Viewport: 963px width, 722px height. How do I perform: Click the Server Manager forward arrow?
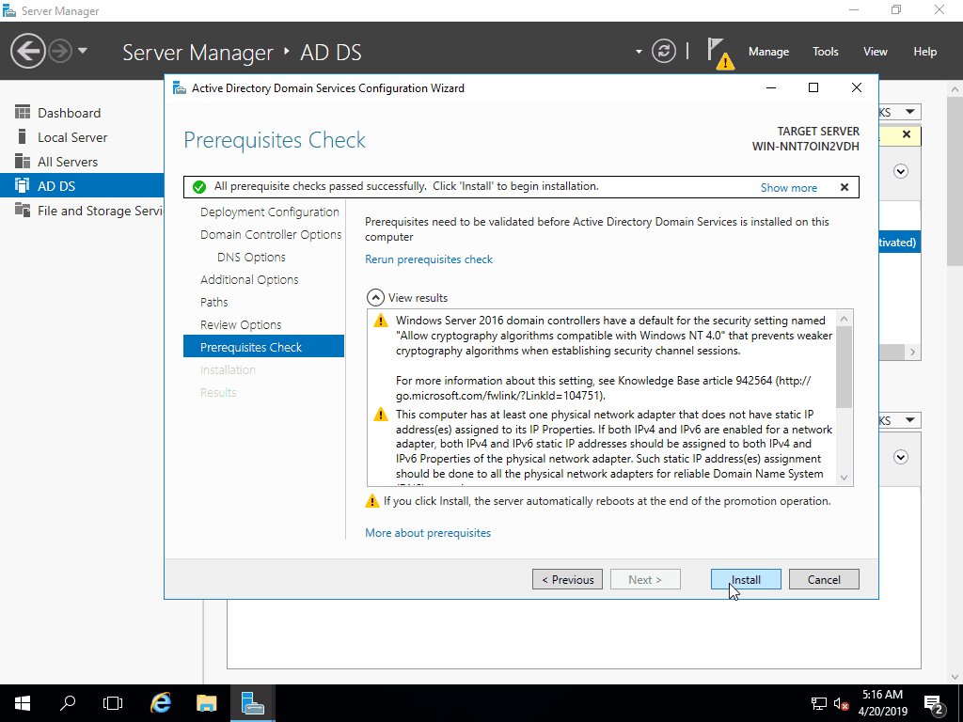click(60, 51)
